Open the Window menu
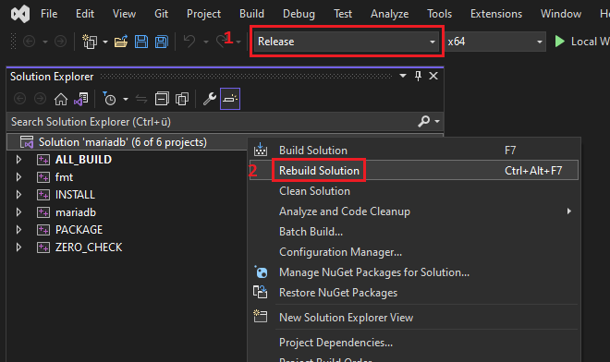 (561, 14)
